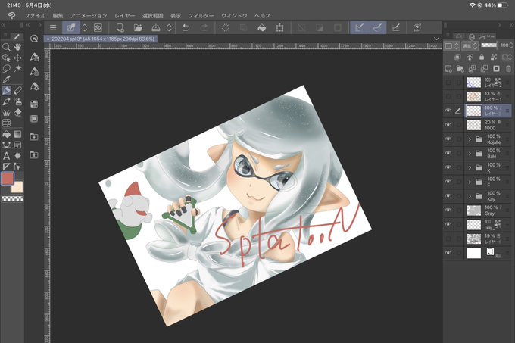Hide the 100% Gray layer
Viewport: 515px width, 343px height.
click(448, 210)
